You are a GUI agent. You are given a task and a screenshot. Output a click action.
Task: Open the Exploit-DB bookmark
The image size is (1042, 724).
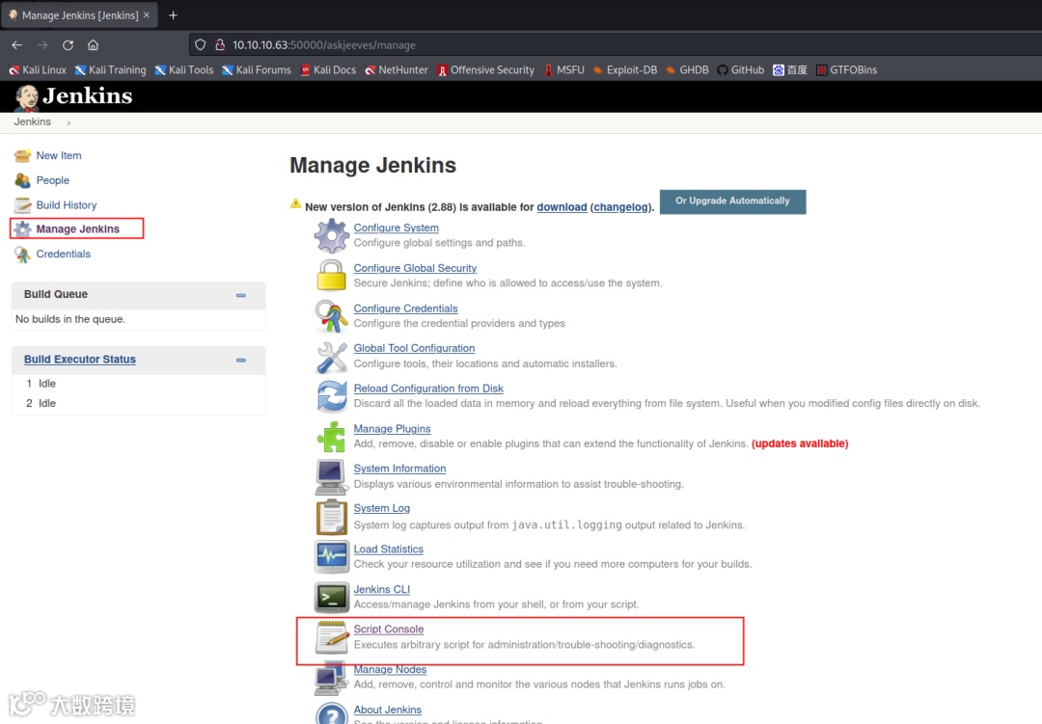click(x=624, y=69)
